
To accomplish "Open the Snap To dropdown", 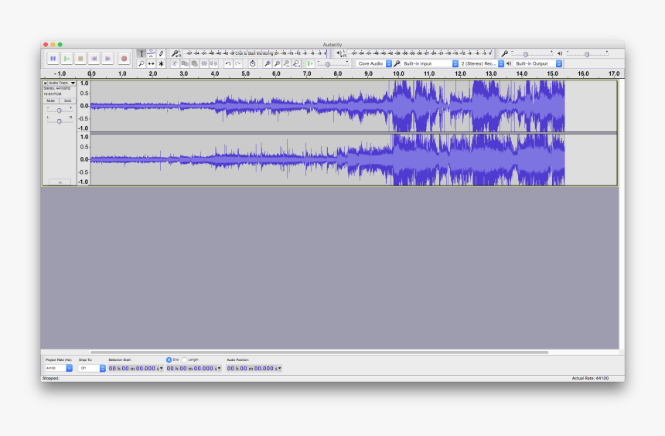I will pyautogui.click(x=91, y=368).
